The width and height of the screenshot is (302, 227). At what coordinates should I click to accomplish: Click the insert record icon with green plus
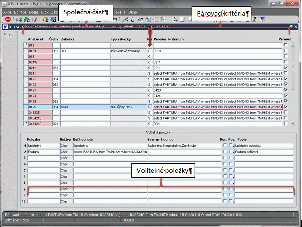pyautogui.click(x=19, y=19)
